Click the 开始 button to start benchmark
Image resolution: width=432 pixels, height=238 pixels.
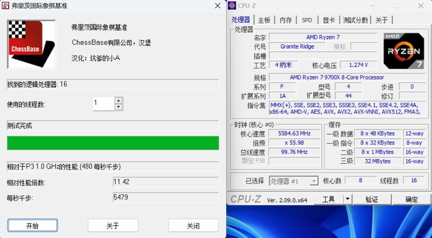point(32,226)
